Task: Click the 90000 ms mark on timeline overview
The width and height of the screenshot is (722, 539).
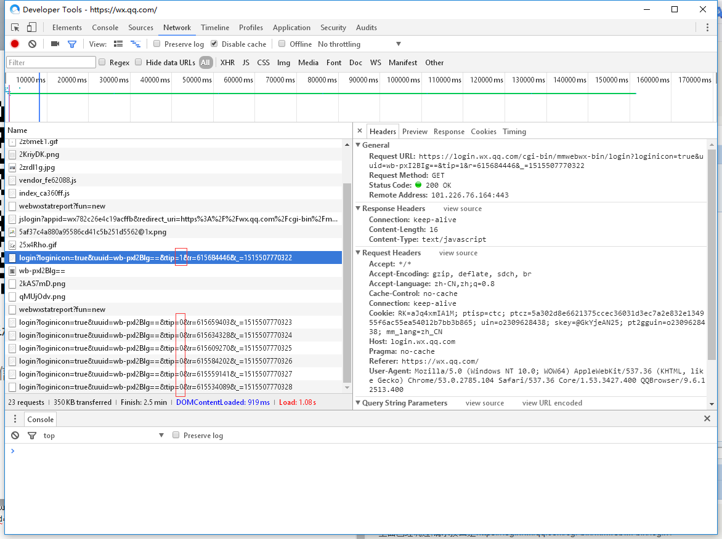Action: coord(363,80)
